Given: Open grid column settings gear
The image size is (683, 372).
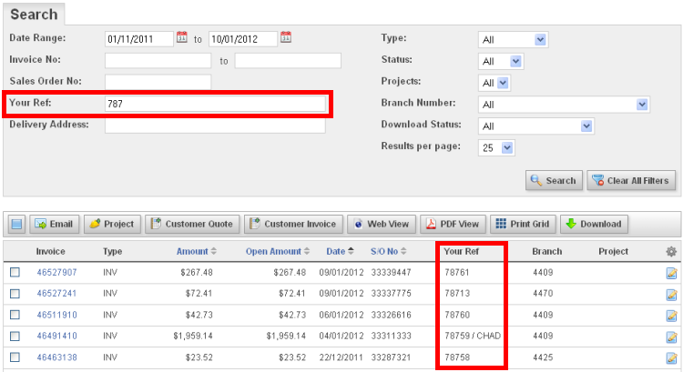Looking at the screenshot, I should pos(671,251).
